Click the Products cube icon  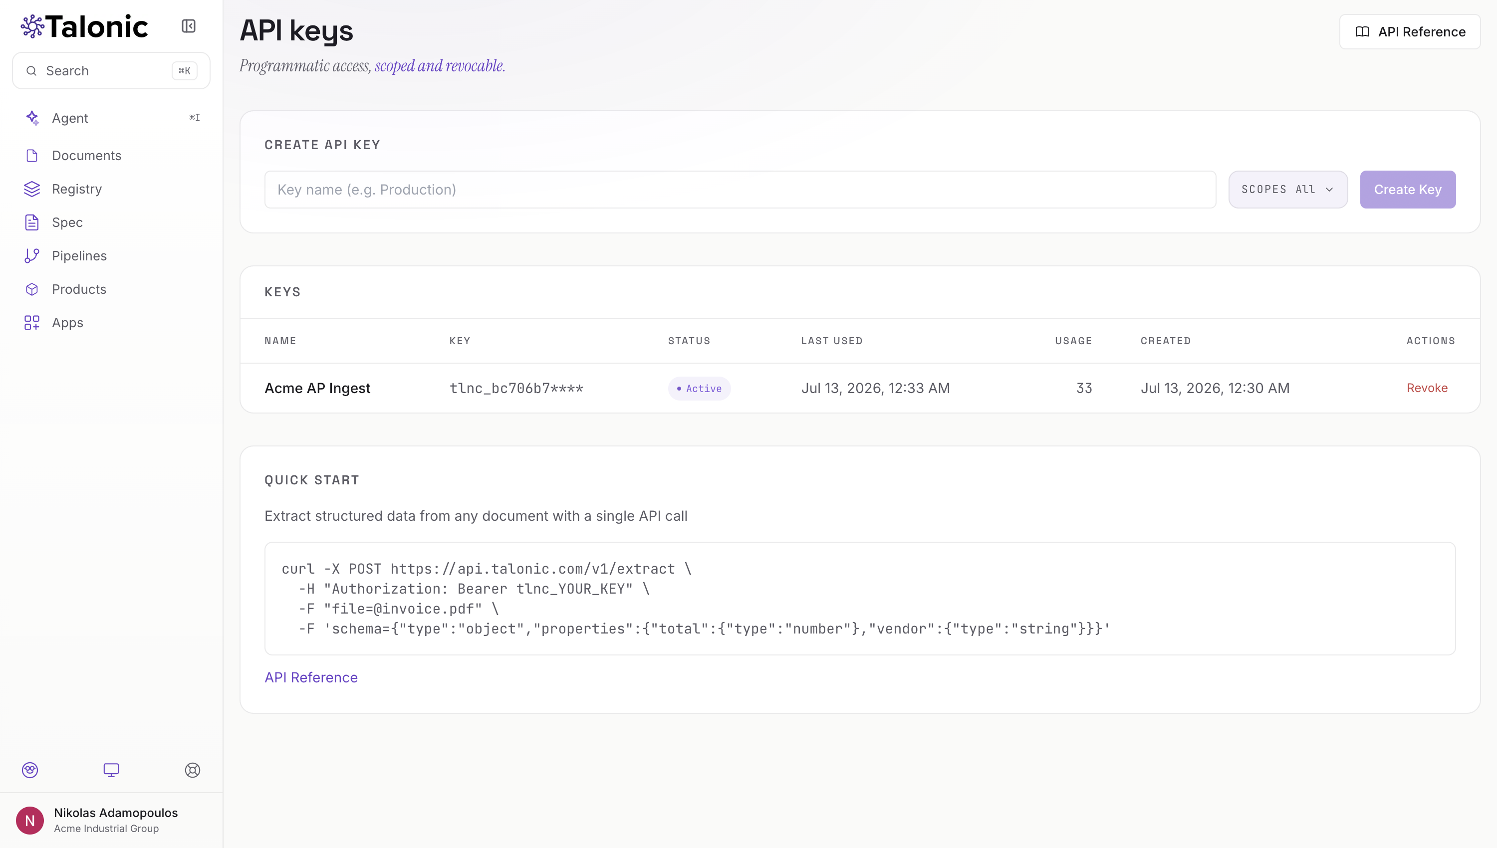click(32, 289)
